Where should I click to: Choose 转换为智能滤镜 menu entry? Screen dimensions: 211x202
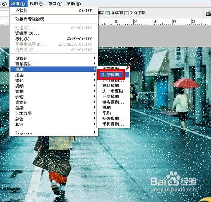click(x=54, y=19)
